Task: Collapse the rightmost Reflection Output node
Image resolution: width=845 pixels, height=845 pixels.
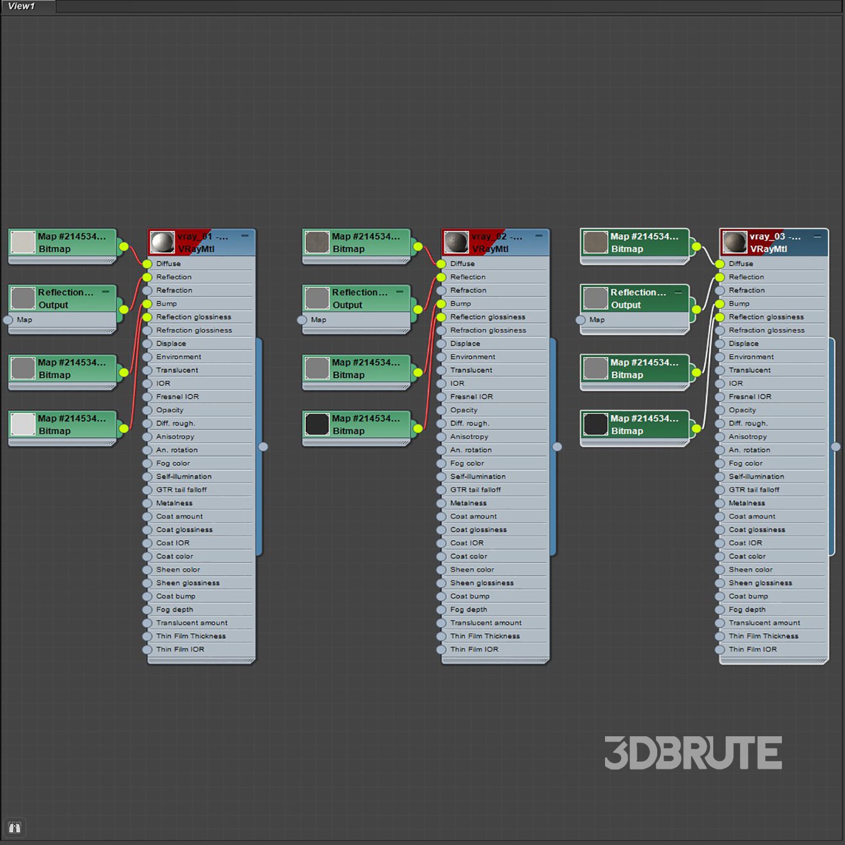Action: coord(678,292)
